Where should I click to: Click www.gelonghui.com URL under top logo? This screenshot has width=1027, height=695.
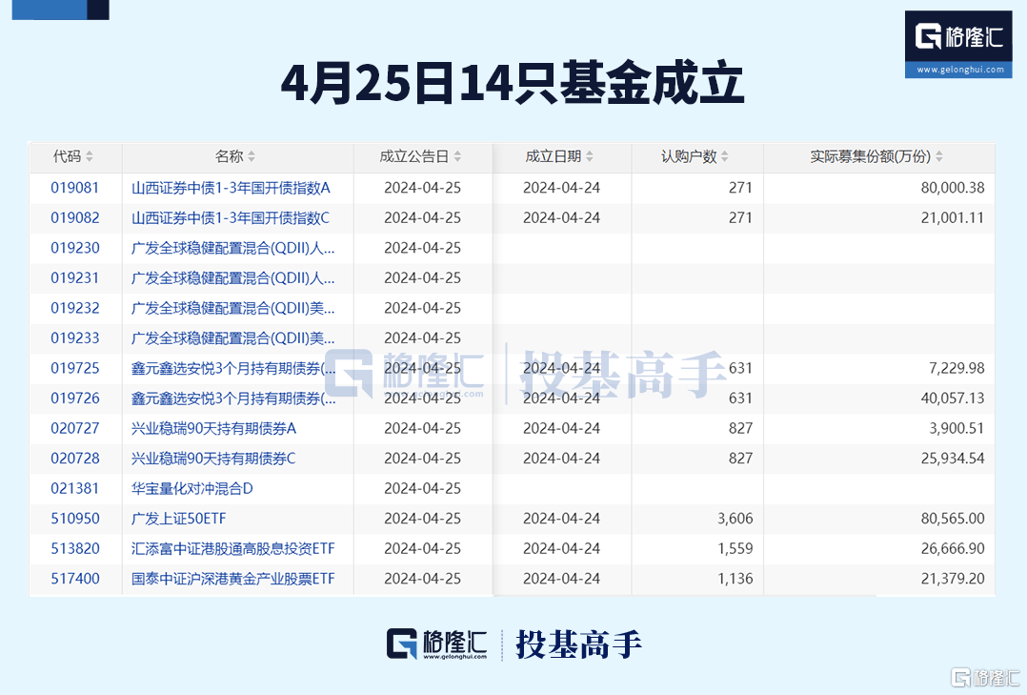tap(958, 70)
